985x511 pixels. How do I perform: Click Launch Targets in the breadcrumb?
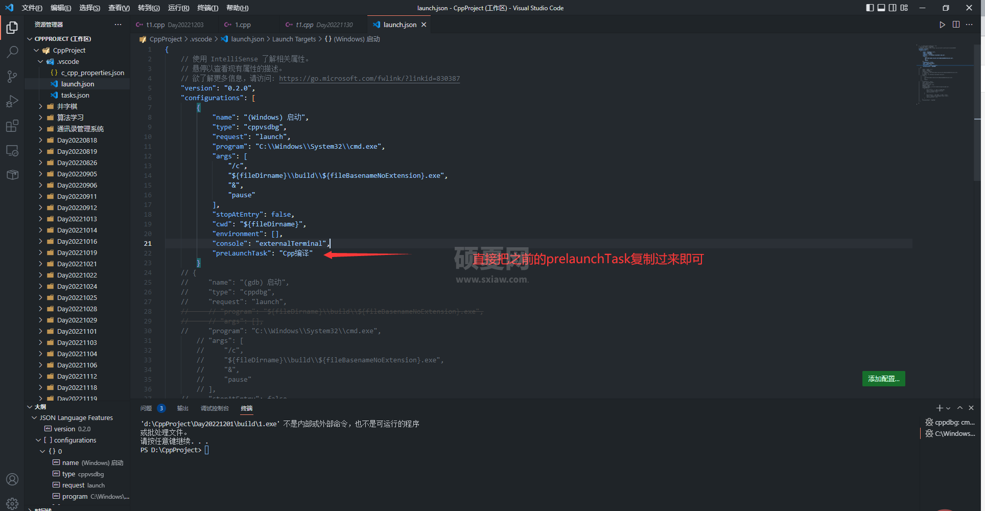[294, 39]
